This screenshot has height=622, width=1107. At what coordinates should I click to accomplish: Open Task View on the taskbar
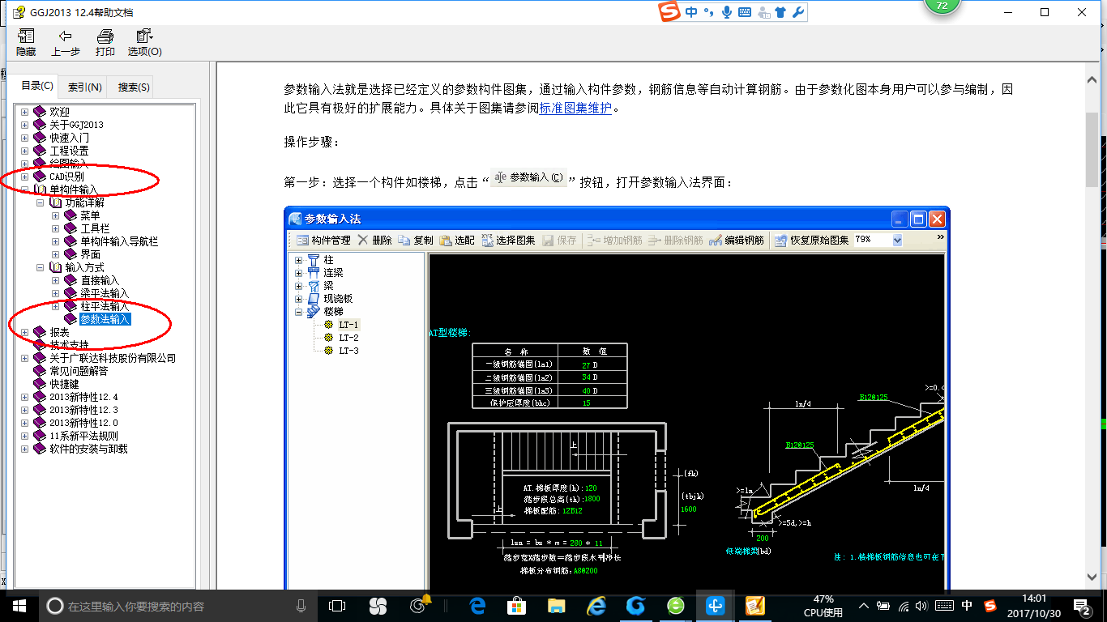point(336,606)
